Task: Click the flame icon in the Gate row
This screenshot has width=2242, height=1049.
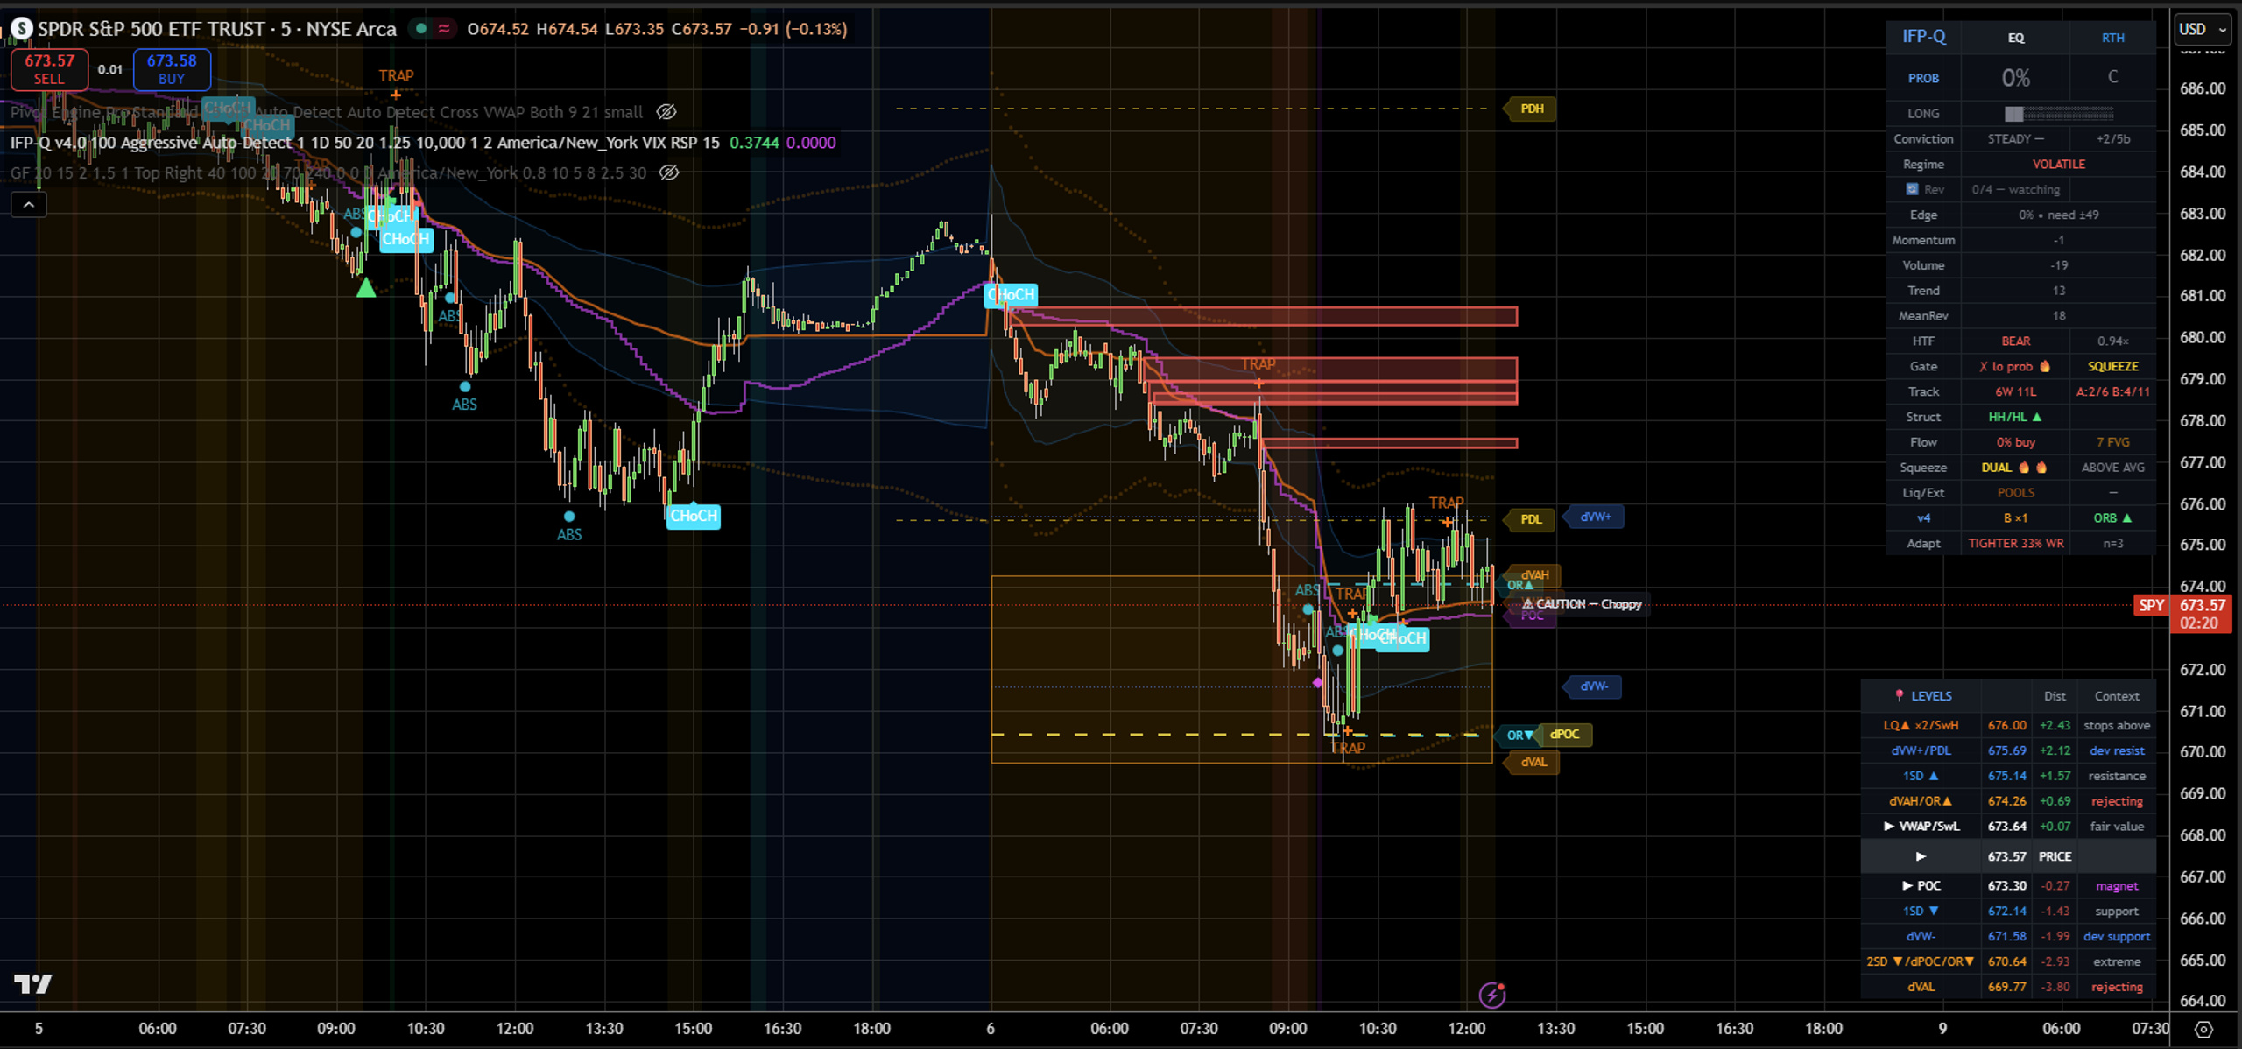Action: click(2045, 366)
